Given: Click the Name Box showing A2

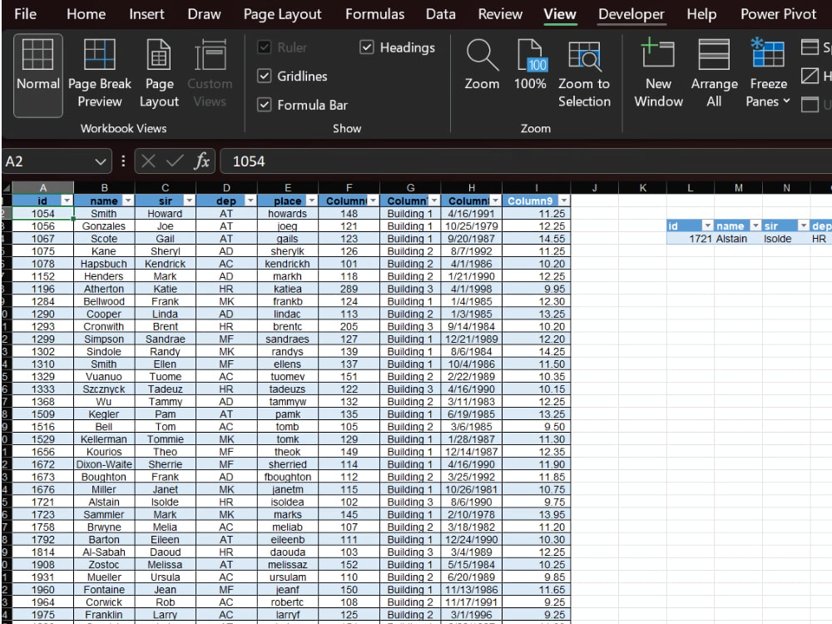Looking at the screenshot, I should 47,161.
